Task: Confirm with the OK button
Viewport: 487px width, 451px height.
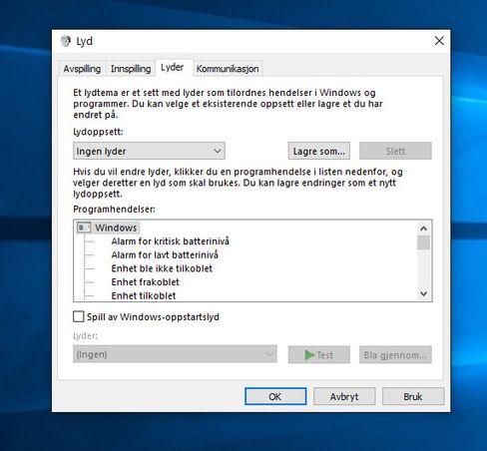Action: click(275, 396)
